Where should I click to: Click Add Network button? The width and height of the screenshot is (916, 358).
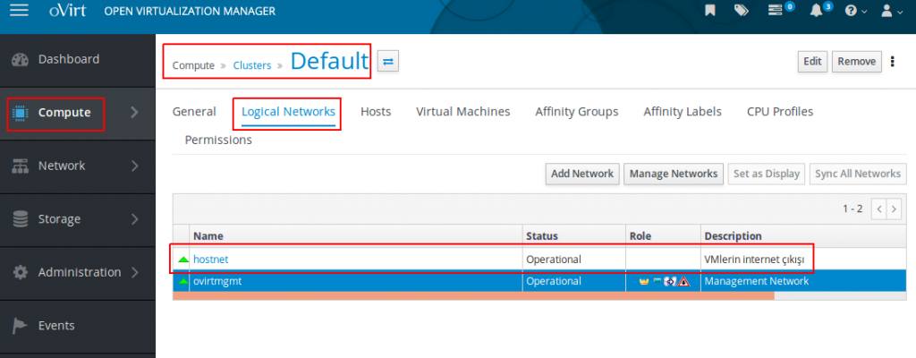[x=582, y=174]
